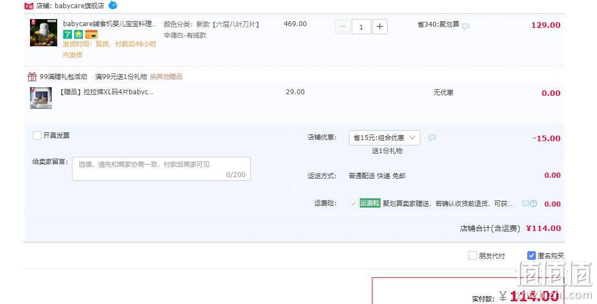Click the 省340:聚划算 discount text
Viewport: 597px width, 304px height.
[438, 25]
